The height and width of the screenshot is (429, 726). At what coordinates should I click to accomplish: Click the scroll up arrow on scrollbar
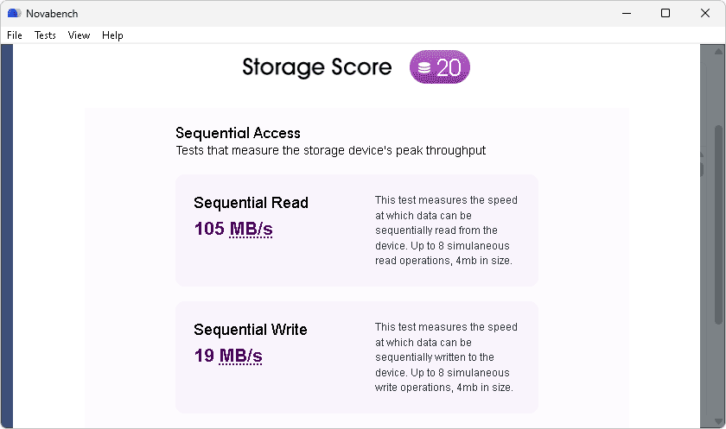click(x=718, y=51)
